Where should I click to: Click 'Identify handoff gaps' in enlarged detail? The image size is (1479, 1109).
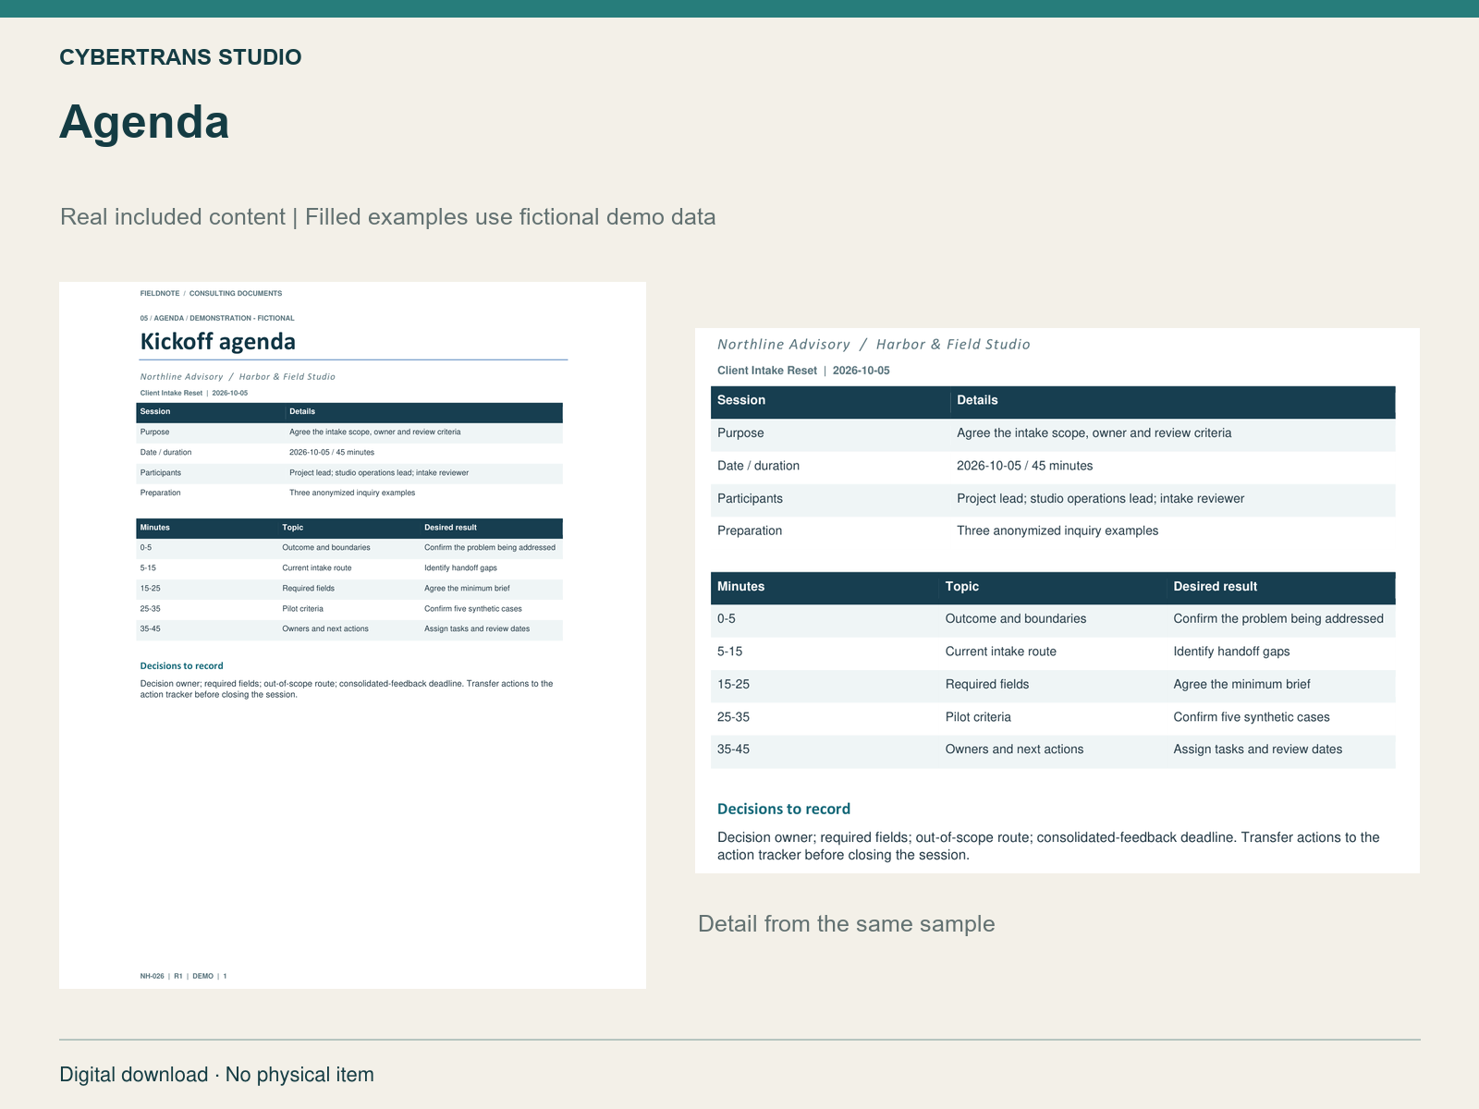pyautogui.click(x=1231, y=652)
